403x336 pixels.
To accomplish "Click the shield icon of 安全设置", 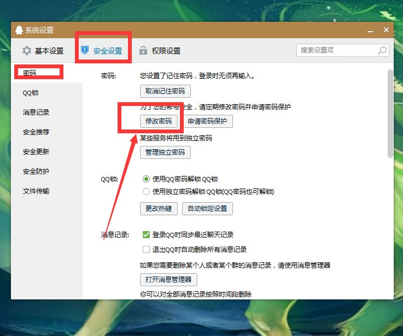I will [85, 50].
